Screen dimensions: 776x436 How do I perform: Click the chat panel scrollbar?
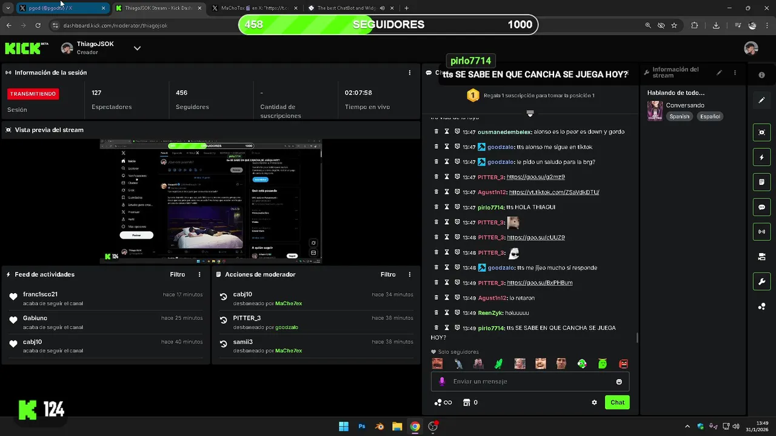637,337
